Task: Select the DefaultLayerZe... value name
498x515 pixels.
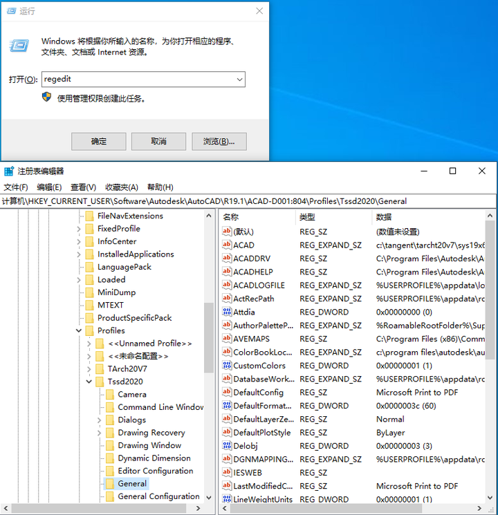Action: click(x=264, y=419)
